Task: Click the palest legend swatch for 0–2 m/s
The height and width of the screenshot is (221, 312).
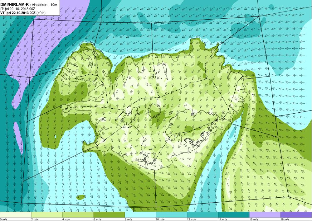Action: click(16, 215)
